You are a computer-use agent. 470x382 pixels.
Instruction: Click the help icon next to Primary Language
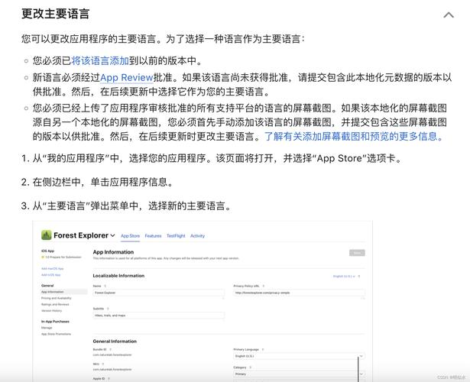(263, 350)
